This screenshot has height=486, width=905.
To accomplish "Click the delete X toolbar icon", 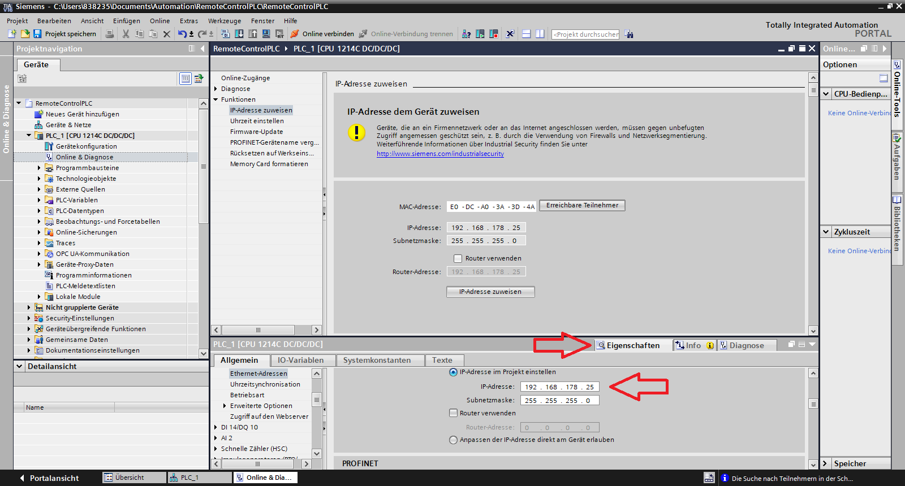I will 167,34.
